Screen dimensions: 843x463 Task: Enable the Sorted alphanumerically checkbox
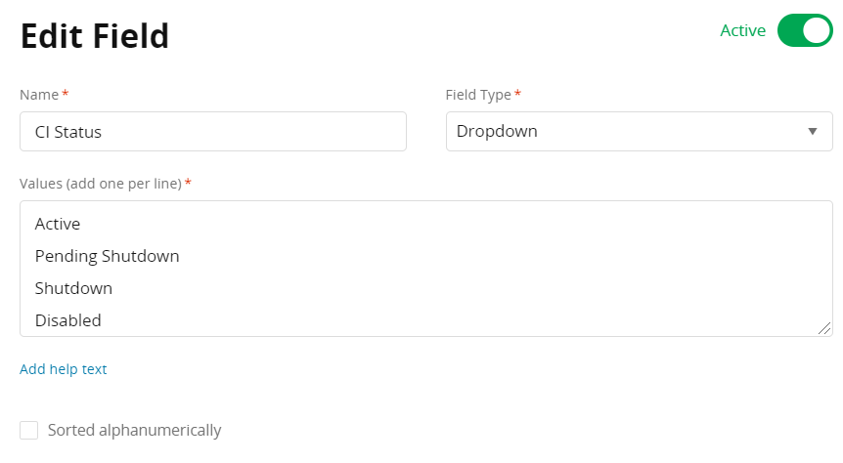(29, 430)
